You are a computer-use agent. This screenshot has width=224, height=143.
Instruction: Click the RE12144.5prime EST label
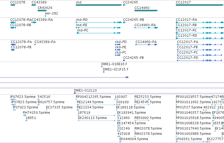(x=90, y=102)
